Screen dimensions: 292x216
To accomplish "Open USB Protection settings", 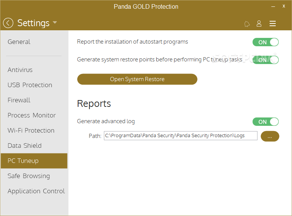I will click(30, 85).
